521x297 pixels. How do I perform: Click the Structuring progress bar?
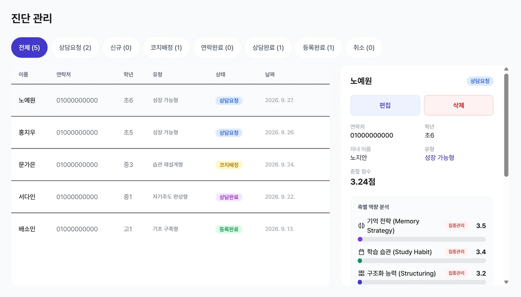coord(422,282)
